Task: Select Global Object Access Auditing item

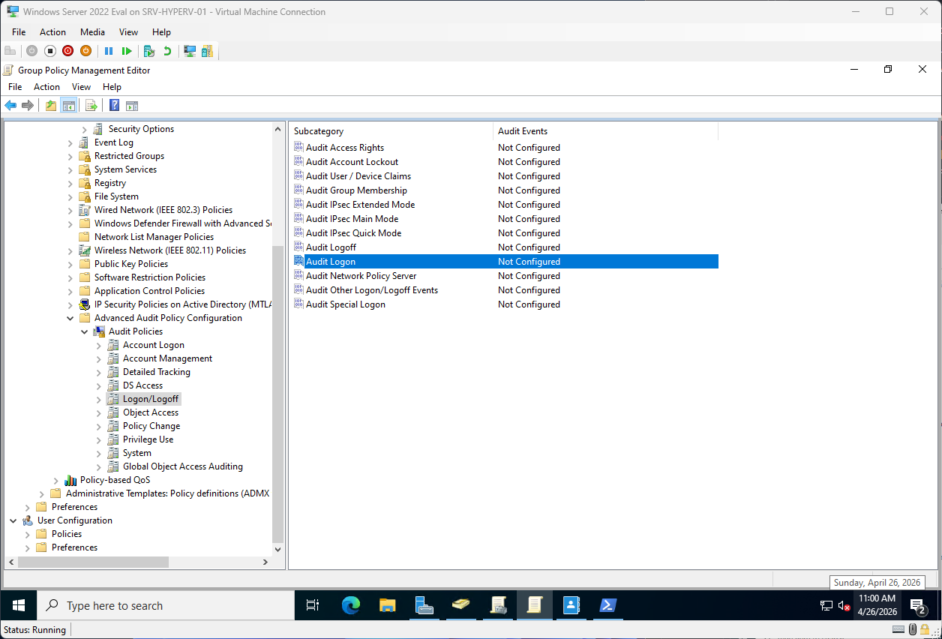Action: coord(183,466)
